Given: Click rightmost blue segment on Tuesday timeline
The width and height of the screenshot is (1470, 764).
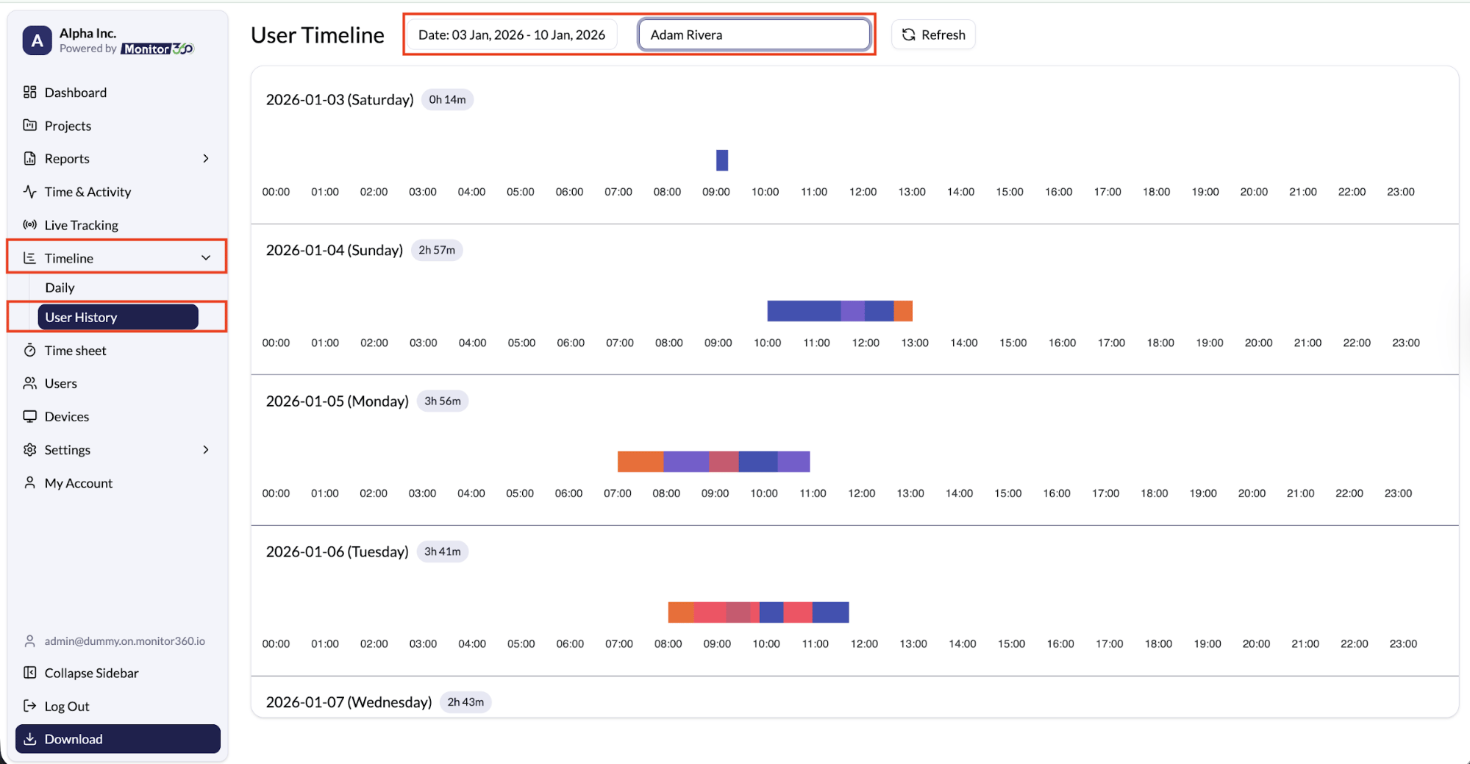Looking at the screenshot, I should [x=831, y=613].
